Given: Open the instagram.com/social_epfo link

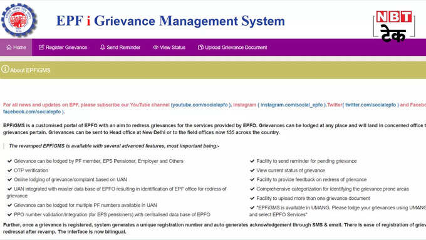Looking at the screenshot, I should [291, 105].
